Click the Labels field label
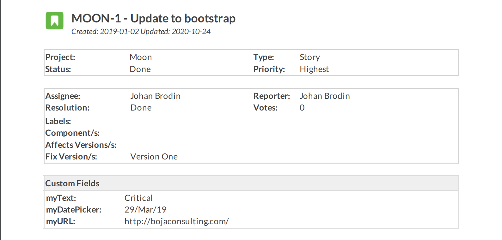 point(58,121)
